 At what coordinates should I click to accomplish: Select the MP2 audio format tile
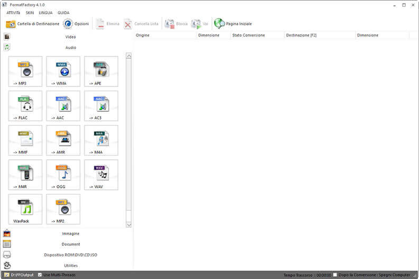(x=63, y=209)
